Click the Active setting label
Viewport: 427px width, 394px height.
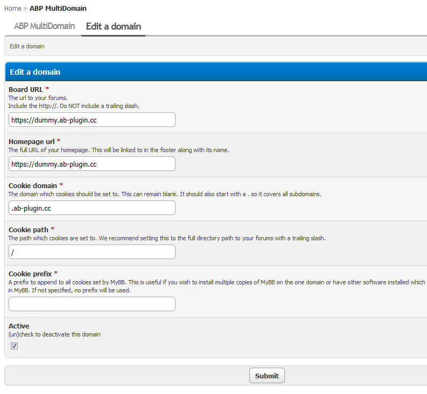pos(19,326)
